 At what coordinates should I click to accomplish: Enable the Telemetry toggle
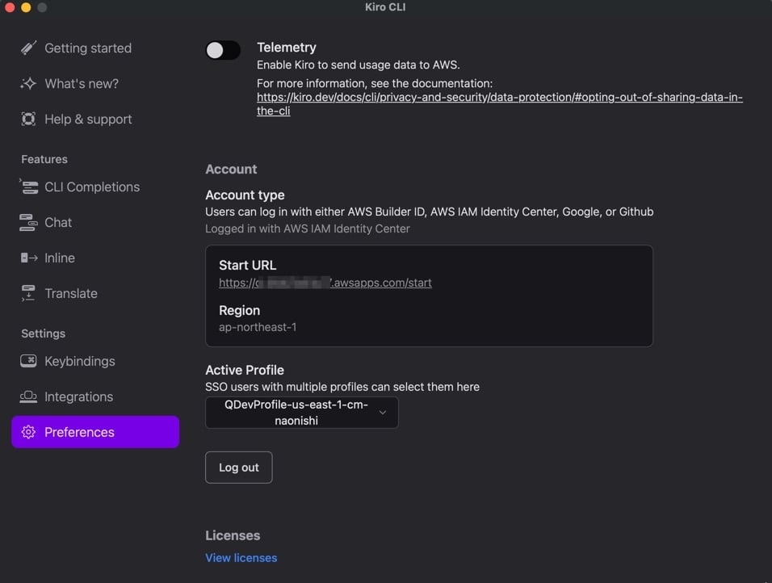point(223,50)
